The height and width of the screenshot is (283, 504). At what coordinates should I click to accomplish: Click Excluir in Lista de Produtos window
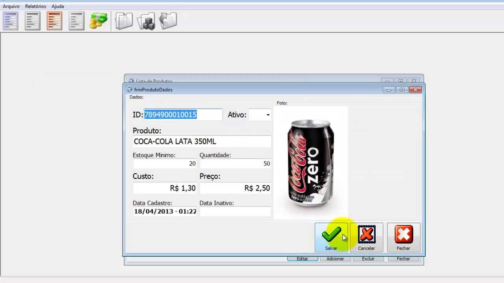(369, 259)
